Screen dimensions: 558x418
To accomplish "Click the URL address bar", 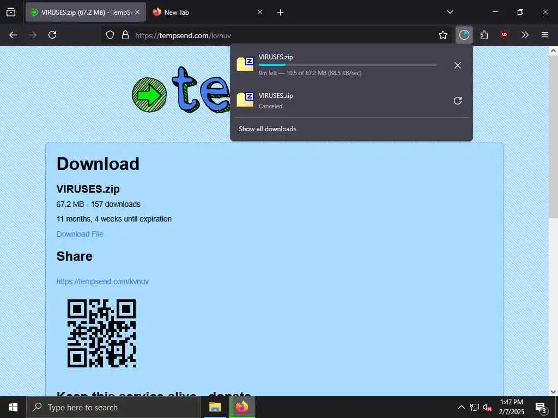I will pyautogui.click(x=277, y=35).
